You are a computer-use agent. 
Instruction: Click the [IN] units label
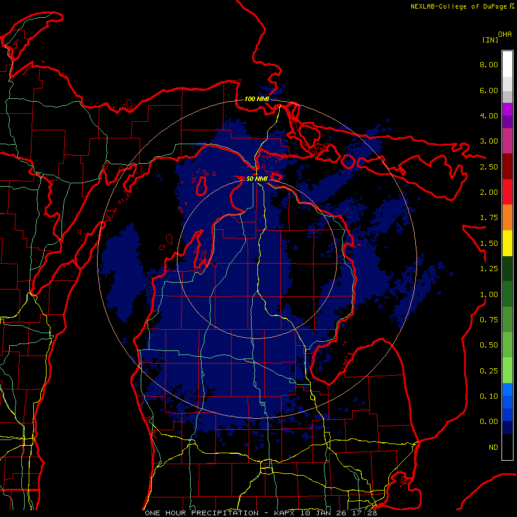point(490,40)
